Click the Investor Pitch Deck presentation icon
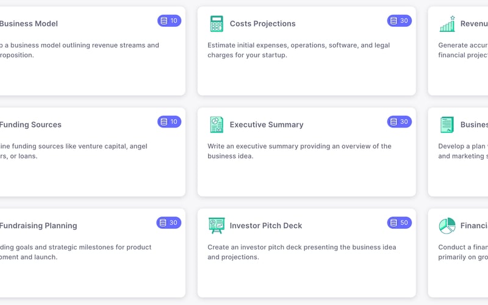The image size is (488, 305). tap(216, 226)
